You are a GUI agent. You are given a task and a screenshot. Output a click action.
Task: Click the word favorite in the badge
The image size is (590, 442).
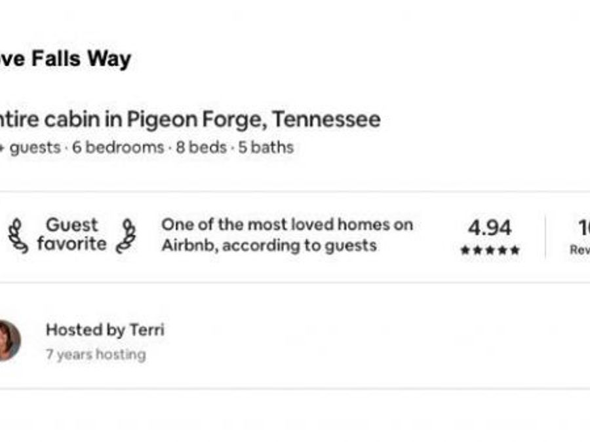coord(72,244)
